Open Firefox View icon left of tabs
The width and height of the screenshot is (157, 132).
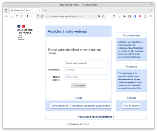tap(6, 10)
